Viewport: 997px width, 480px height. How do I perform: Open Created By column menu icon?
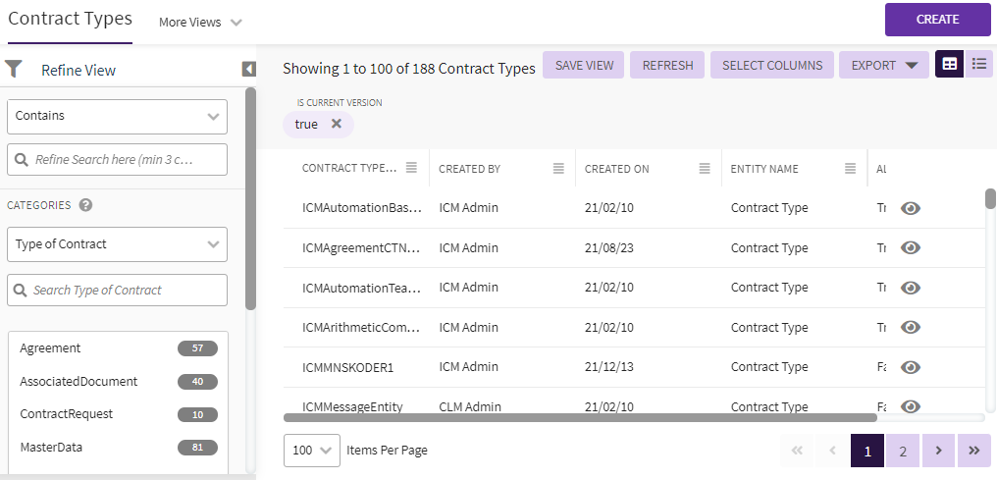tap(558, 169)
